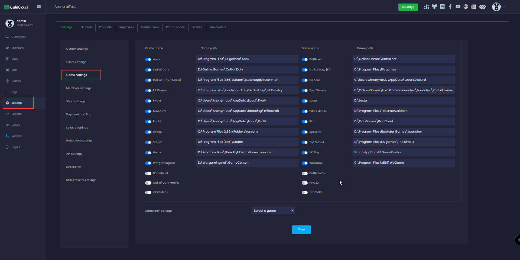Click the Steam game path field
This screenshot has height=260, width=520.
click(x=247, y=142)
